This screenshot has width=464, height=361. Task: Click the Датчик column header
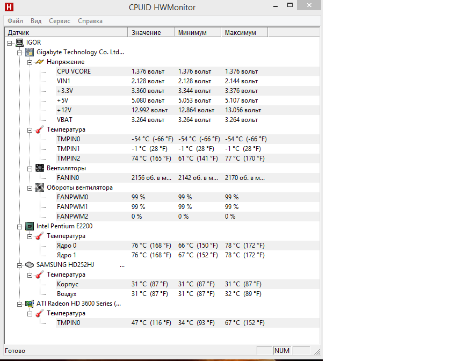(66, 33)
